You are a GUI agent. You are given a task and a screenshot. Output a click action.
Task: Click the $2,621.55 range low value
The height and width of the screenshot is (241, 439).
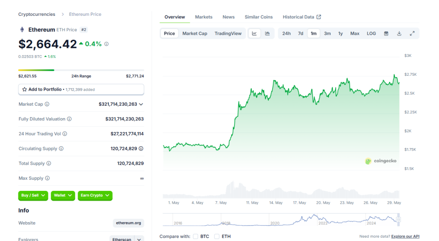[27, 76]
